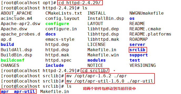
Task: Click the ROADMAP file name
Action: coord(138,39)
